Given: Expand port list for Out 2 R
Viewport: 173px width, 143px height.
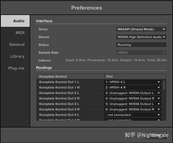Looking at the screenshot, I should pyautogui.click(x=132, y=98).
